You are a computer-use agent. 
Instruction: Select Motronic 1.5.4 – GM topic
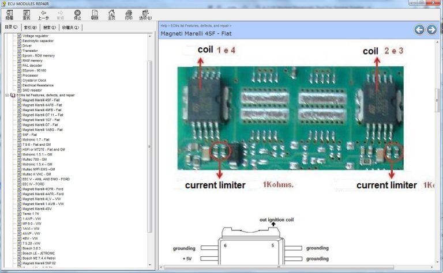pos(37,164)
